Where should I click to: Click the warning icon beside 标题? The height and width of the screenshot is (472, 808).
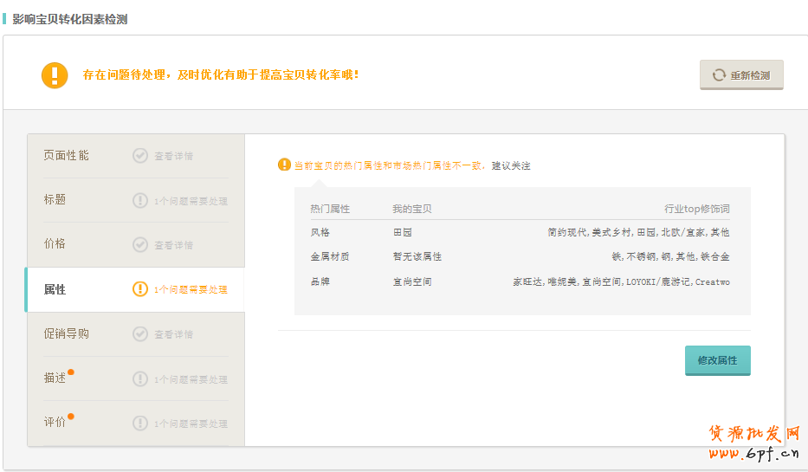140,201
